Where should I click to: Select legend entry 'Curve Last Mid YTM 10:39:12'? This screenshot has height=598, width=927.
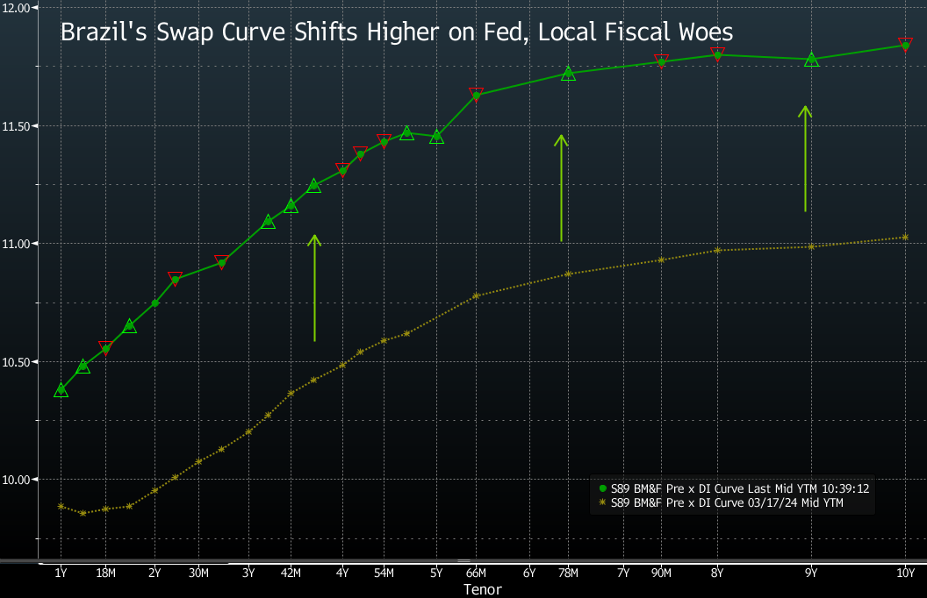tap(740, 488)
